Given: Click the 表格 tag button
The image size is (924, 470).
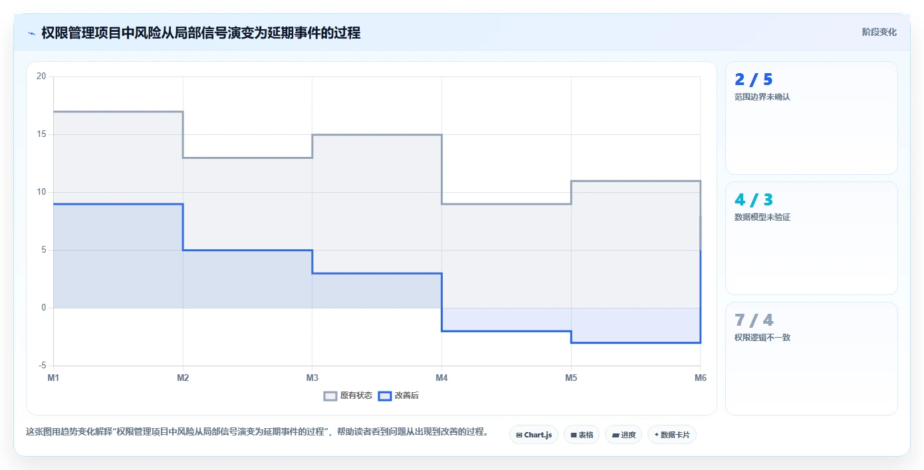Looking at the screenshot, I should (582, 435).
